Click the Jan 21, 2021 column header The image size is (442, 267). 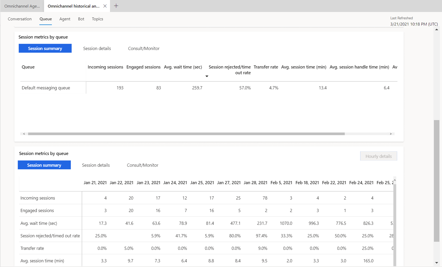coord(95,183)
